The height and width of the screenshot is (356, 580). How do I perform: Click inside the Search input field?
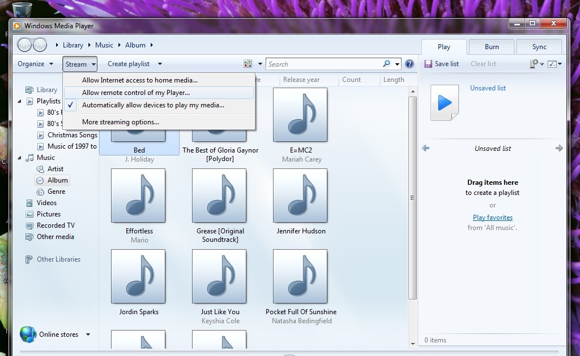pyautogui.click(x=324, y=64)
